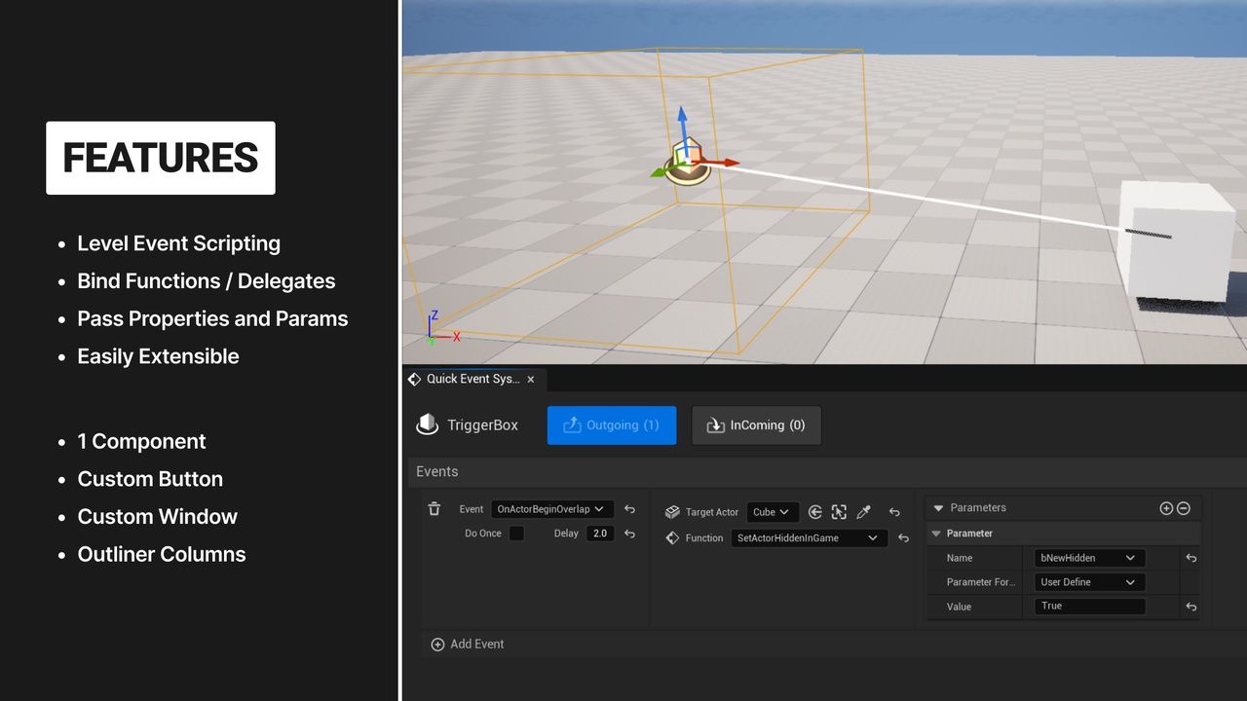The width and height of the screenshot is (1247, 701).
Task: Open the OnActorBeginOverlap event dropdown
Action: pos(552,509)
